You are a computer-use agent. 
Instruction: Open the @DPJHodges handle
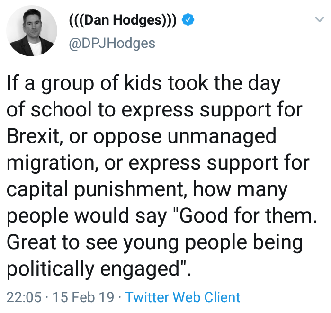(x=112, y=44)
